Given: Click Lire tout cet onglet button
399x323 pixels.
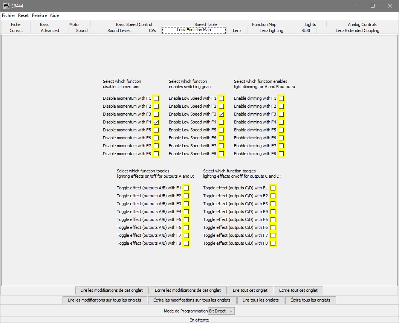Looking at the screenshot, I should [x=250, y=290].
